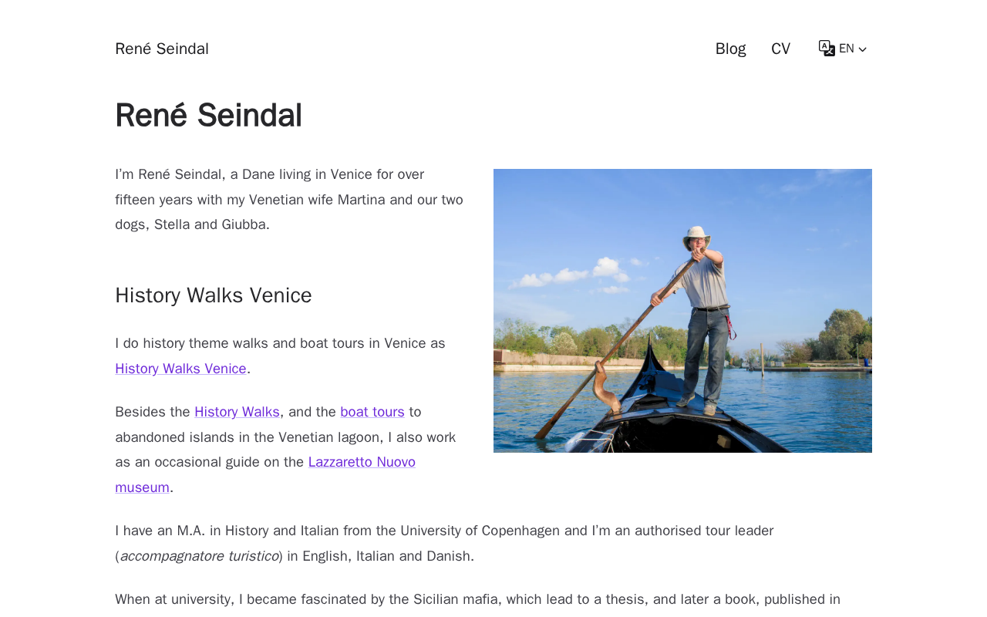Click the 'I do history theme walks' sentence
Viewport: 987px width, 617px height.
pos(280,343)
